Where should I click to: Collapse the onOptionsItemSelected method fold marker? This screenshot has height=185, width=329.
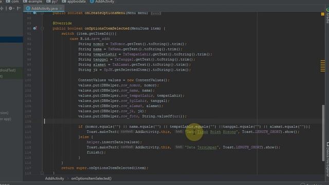42,28
